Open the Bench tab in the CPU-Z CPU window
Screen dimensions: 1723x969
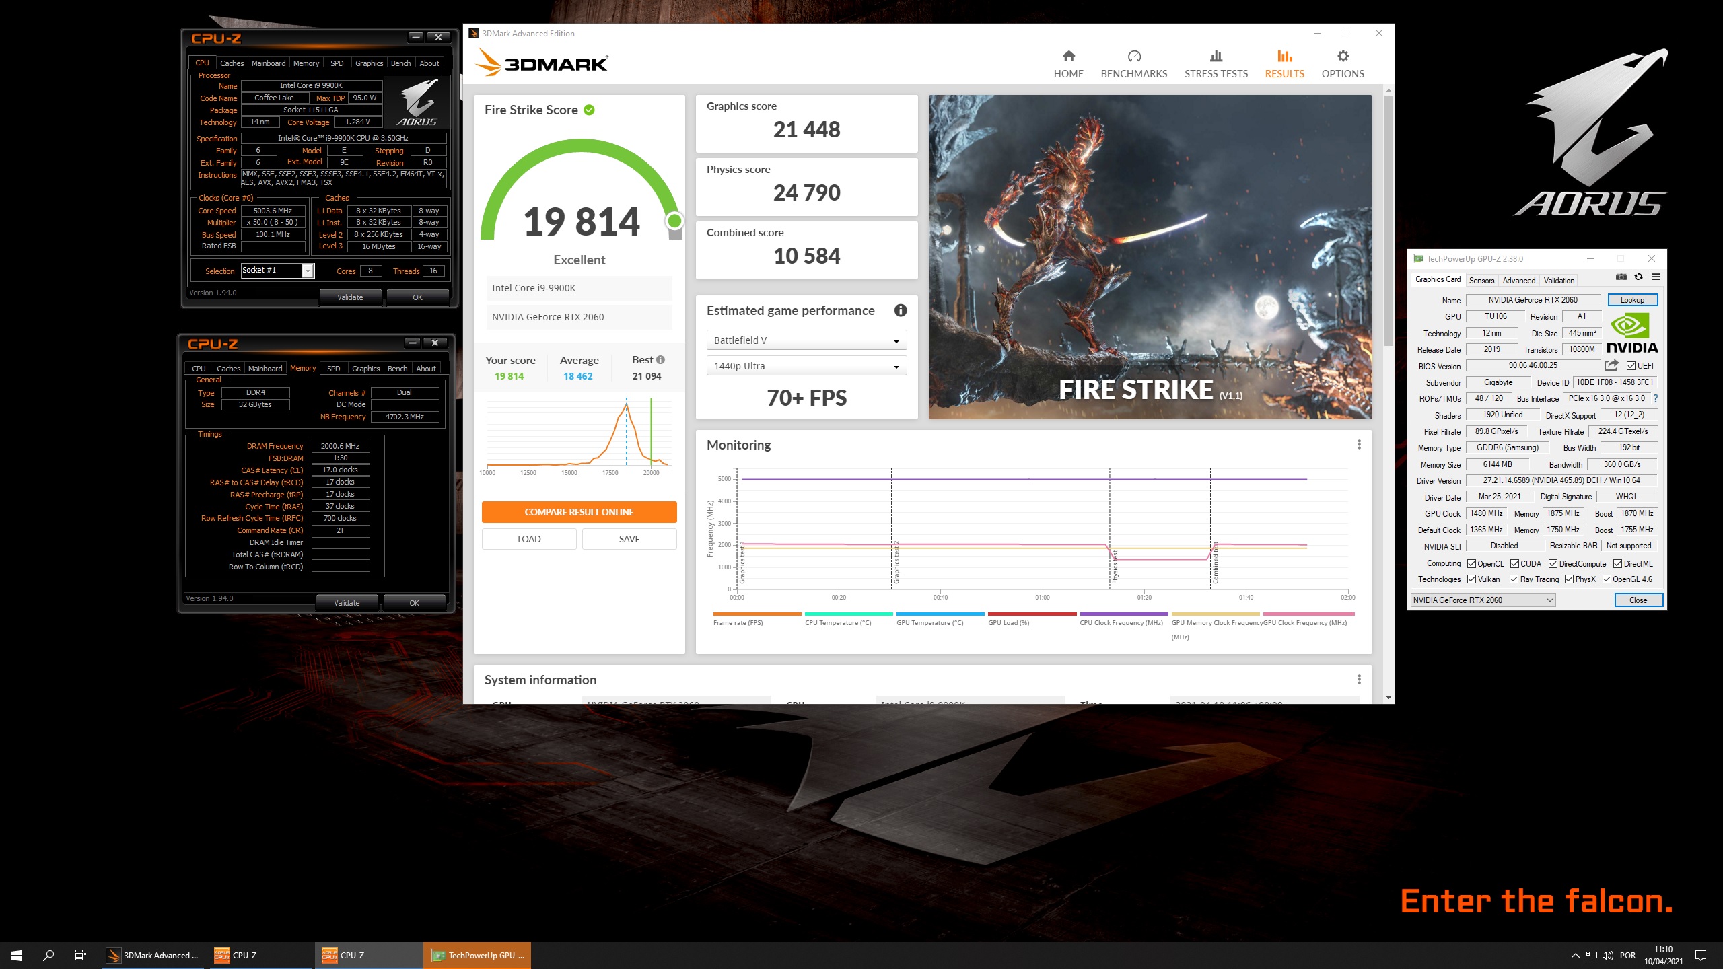point(400,63)
